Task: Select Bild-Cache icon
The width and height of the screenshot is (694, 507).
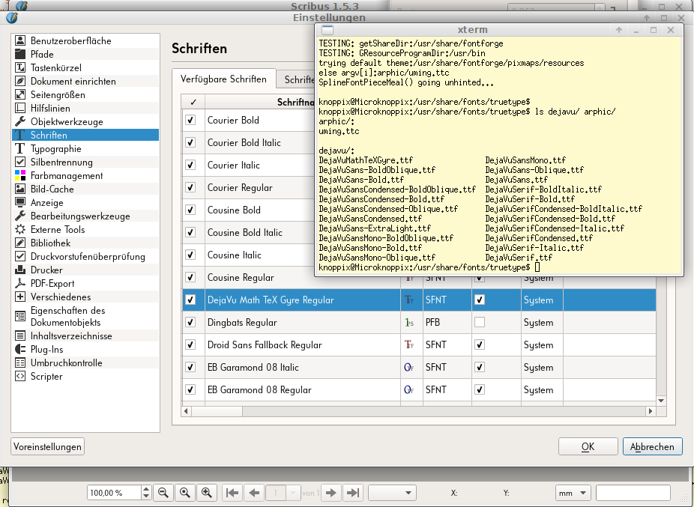Action: (20, 189)
